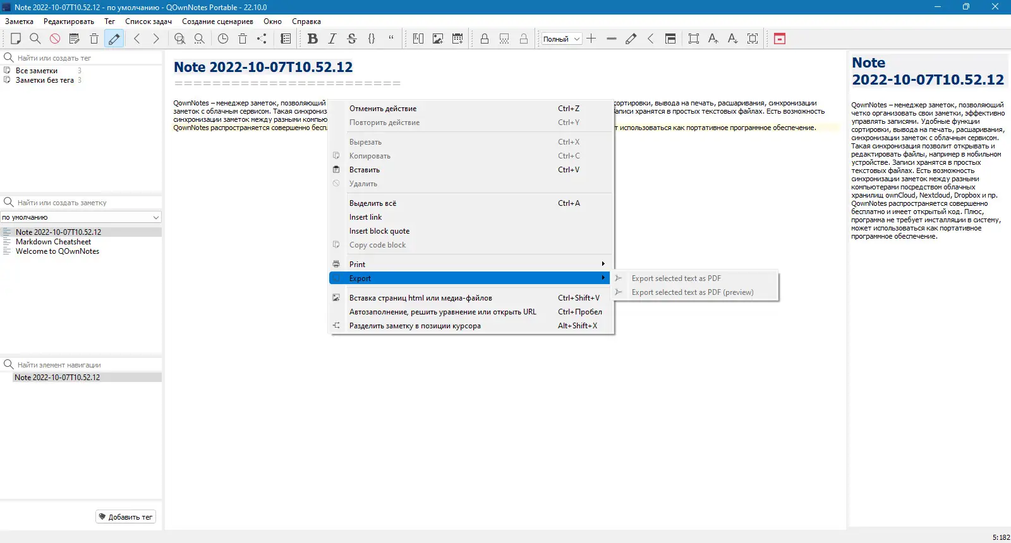The image size is (1011, 543).
Task: Reset note text size icon
Action: (x=753, y=39)
